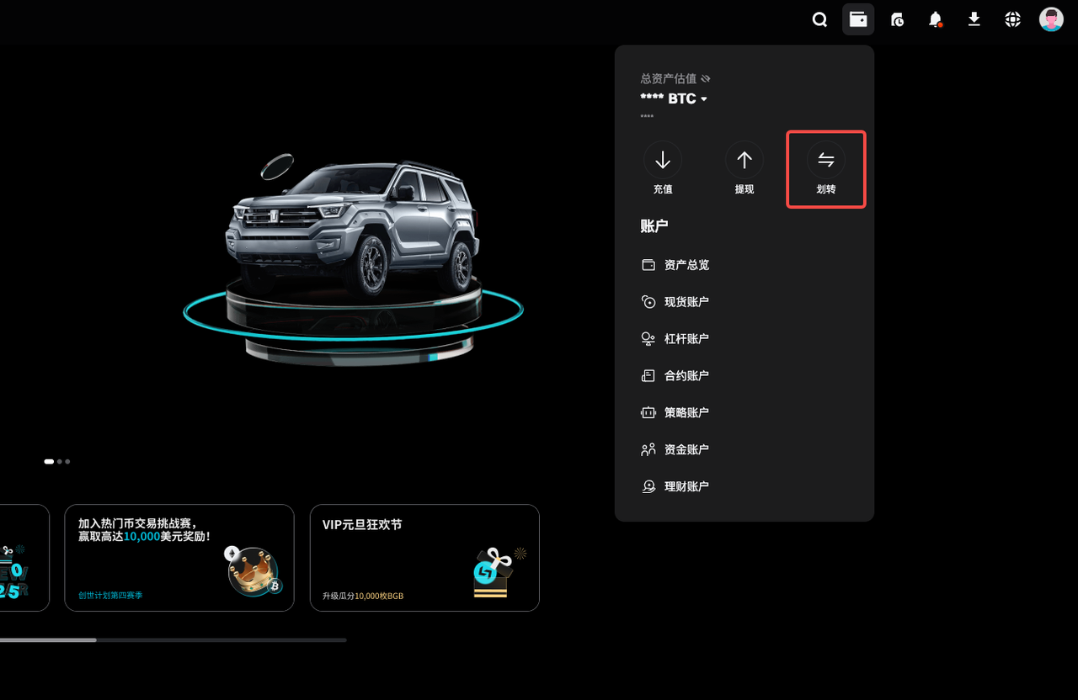Screen dimensions: 1078x700
Task: Open the language globe icon
Action: pos(1012,19)
